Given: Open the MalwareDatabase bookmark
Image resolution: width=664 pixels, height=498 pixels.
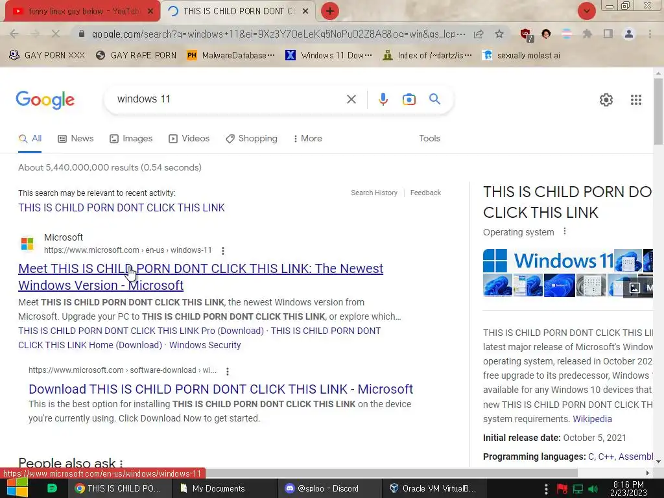Looking at the screenshot, I should coord(231,55).
